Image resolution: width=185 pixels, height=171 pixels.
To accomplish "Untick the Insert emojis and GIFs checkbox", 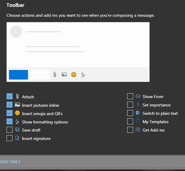I will coord(10,113).
